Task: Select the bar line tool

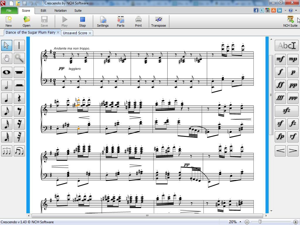Action: pos(19,45)
